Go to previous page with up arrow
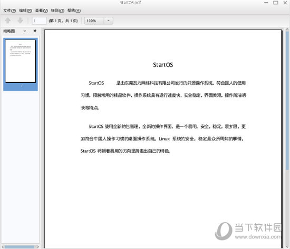 (x=7, y=21)
